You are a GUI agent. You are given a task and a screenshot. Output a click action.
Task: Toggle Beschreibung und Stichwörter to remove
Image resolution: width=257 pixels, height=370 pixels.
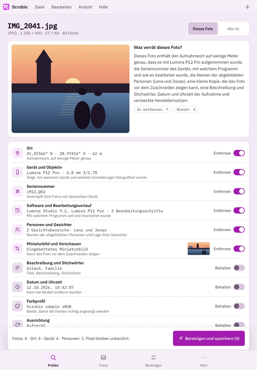(x=239, y=268)
